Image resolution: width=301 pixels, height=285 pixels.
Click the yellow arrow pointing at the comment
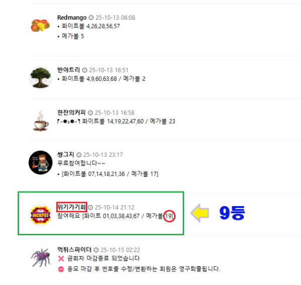tap(200, 213)
